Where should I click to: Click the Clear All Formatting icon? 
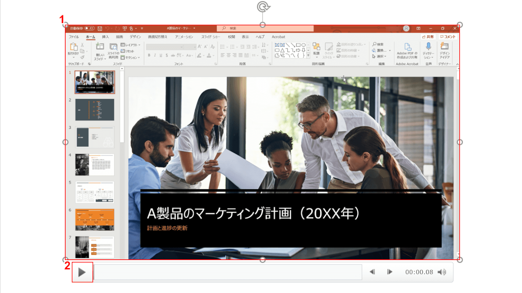[x=212, y=47]
